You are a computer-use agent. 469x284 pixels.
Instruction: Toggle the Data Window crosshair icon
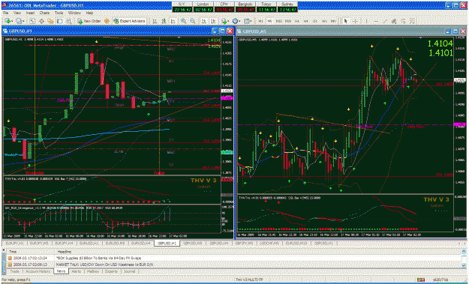(x=41, y=21)
